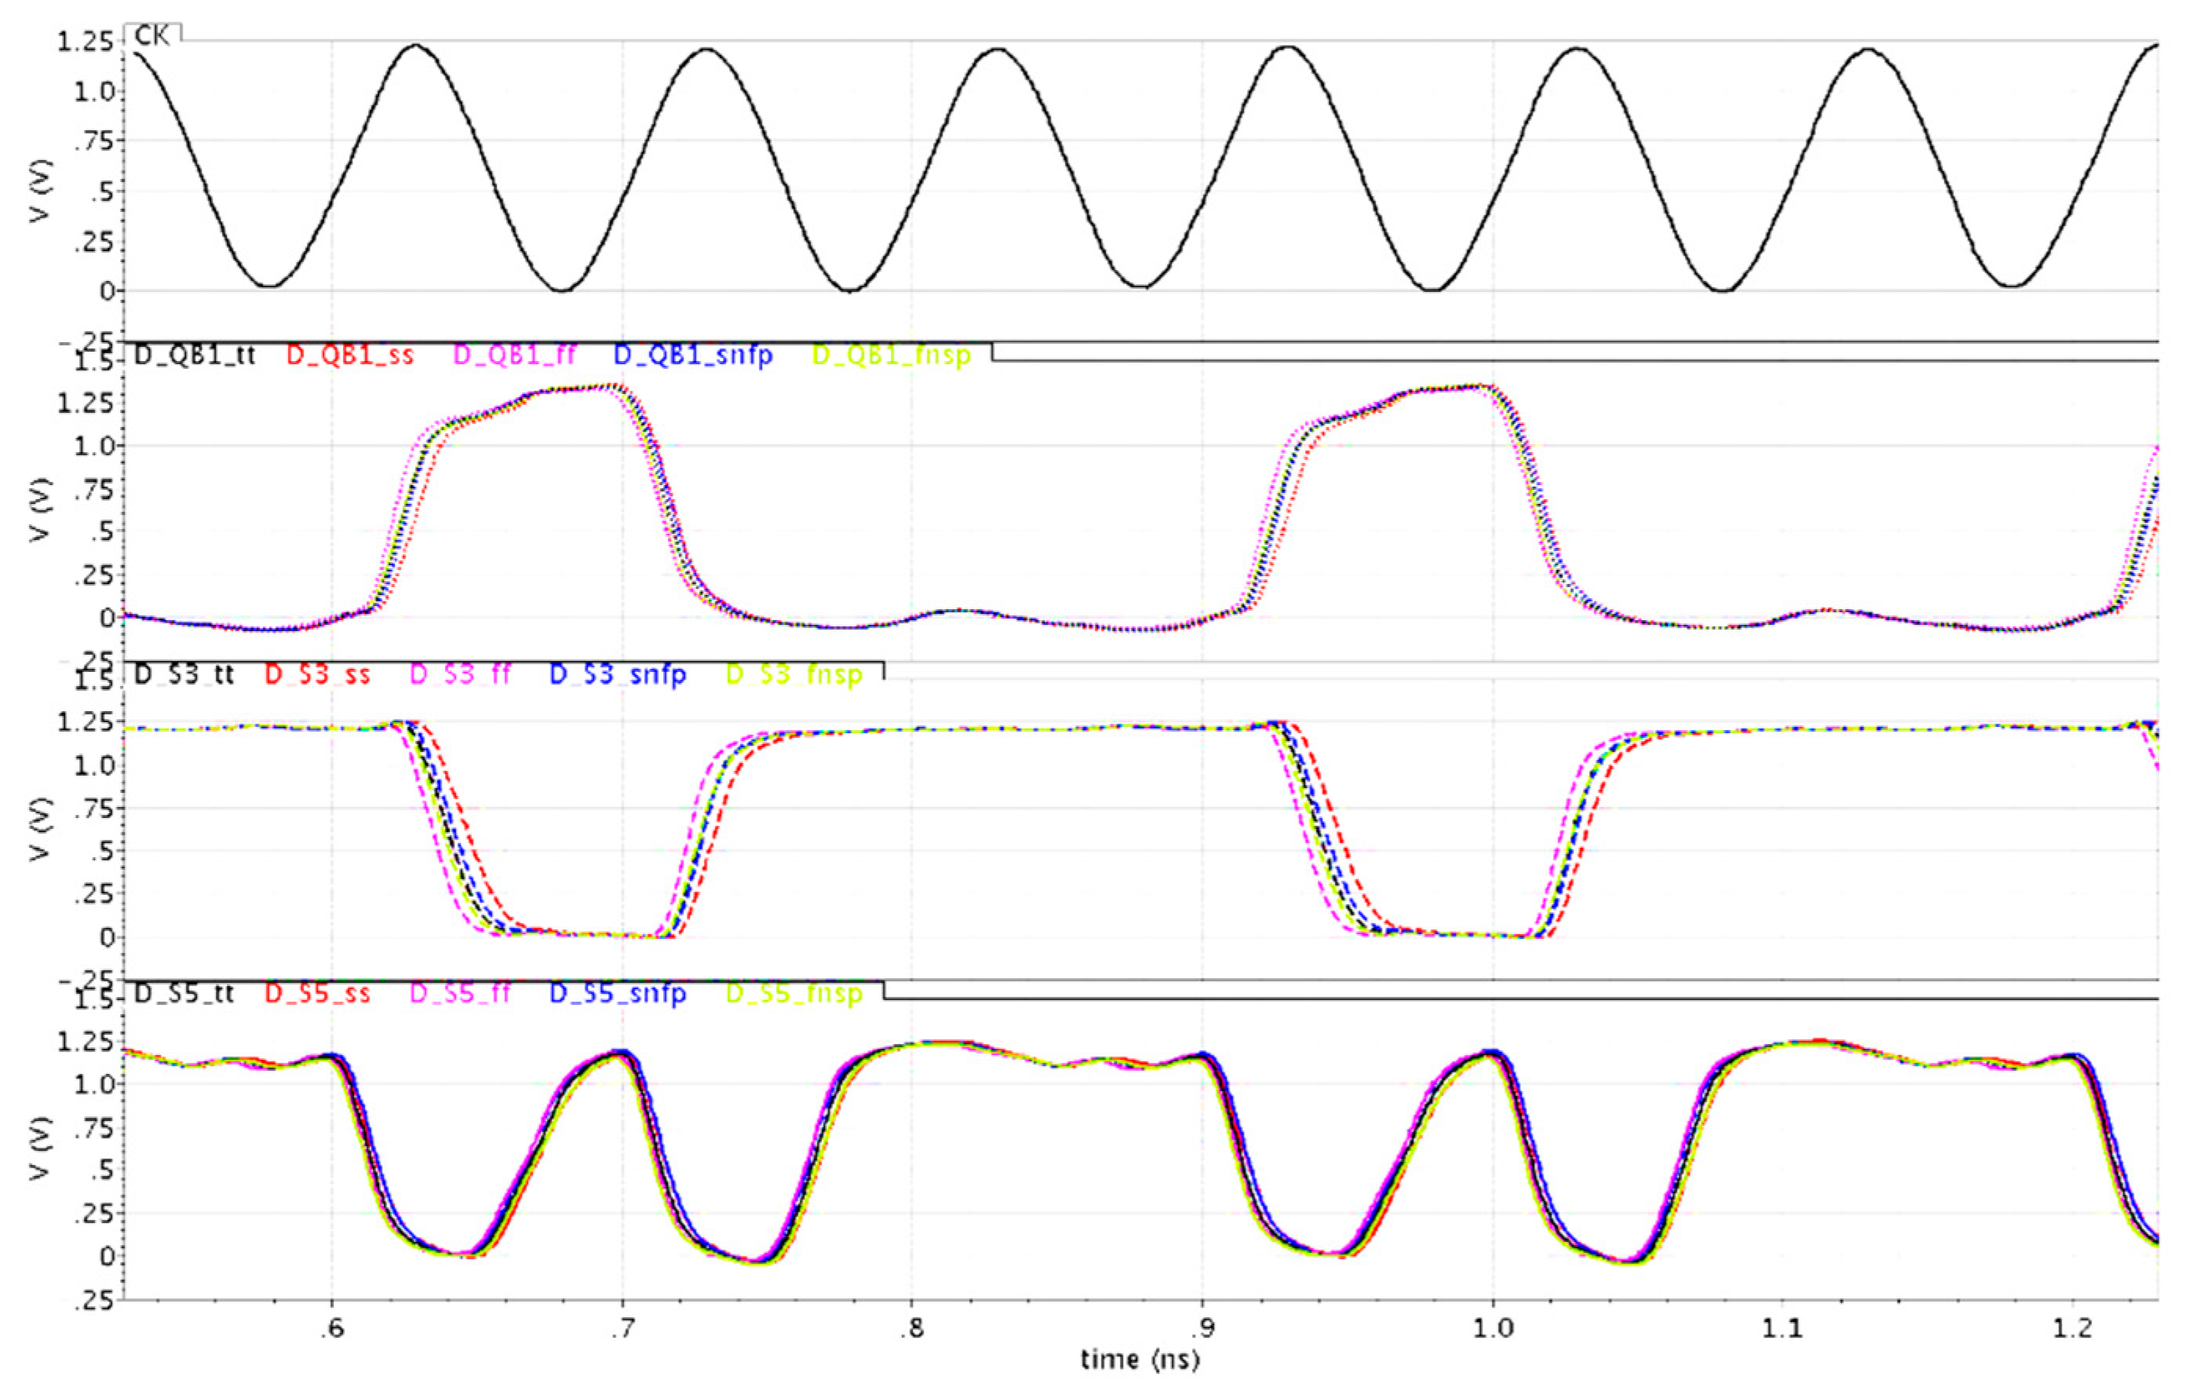
Task: Click the red D_S5_ss legend entry
Action: 319,993
